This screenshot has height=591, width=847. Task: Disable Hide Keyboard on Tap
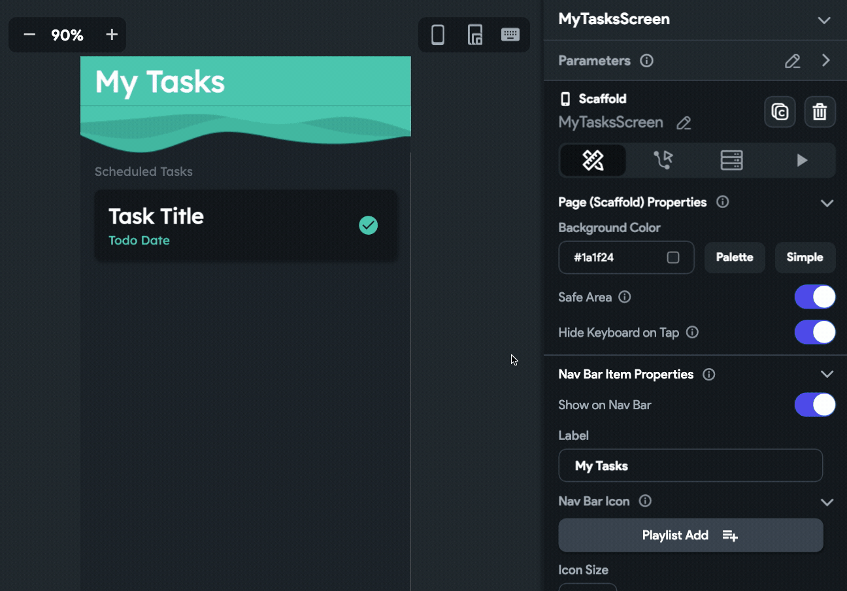tap(815, 332)
